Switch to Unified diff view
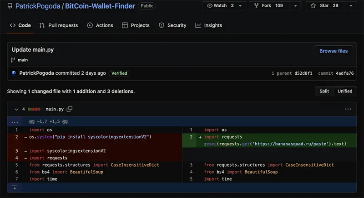The height and width of the screenshot is (198, 364). pyautogui.click(x=345, y=91)
